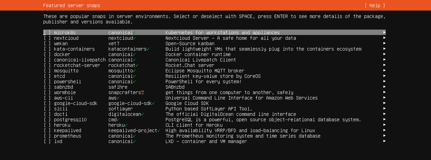This screenshot has width=431, height=160.
Task: Open details arrow on the etcd row
Action: (384, 76)
